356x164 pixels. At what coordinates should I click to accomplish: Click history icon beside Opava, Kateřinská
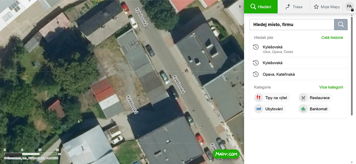[256, 74]
